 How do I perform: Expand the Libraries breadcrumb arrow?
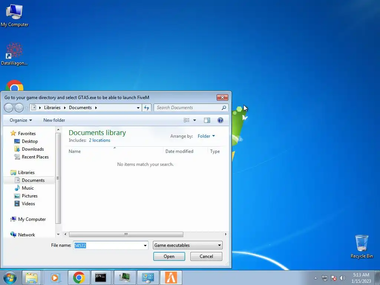[65, 108]
